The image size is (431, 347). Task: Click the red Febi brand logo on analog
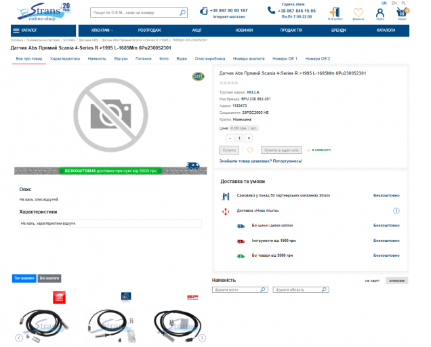pos(59,298)
